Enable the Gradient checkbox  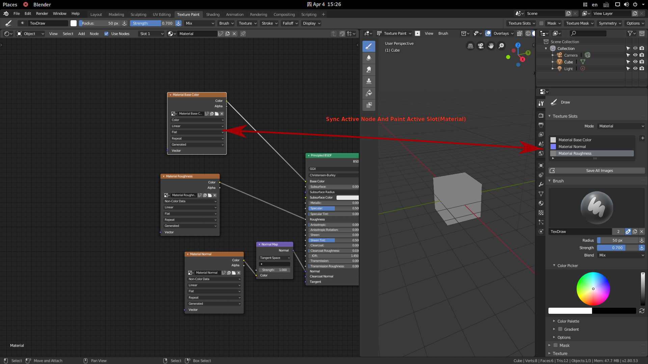pos(560,329)
